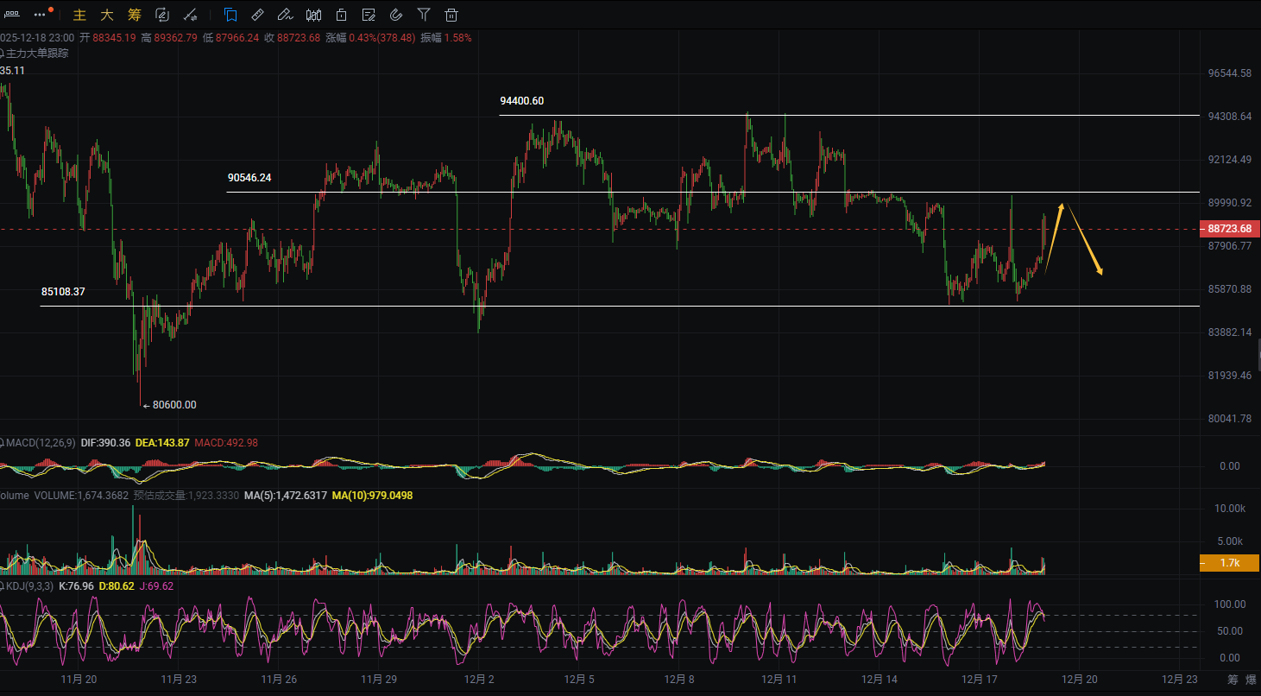
Task: Click the 筹 tab at bottom right
Action: [1233, 680]
